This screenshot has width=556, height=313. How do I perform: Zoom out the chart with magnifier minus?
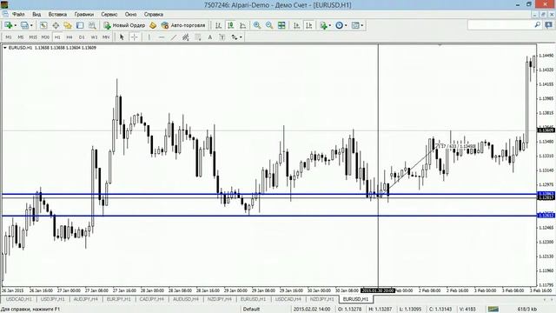coord(269,25)
